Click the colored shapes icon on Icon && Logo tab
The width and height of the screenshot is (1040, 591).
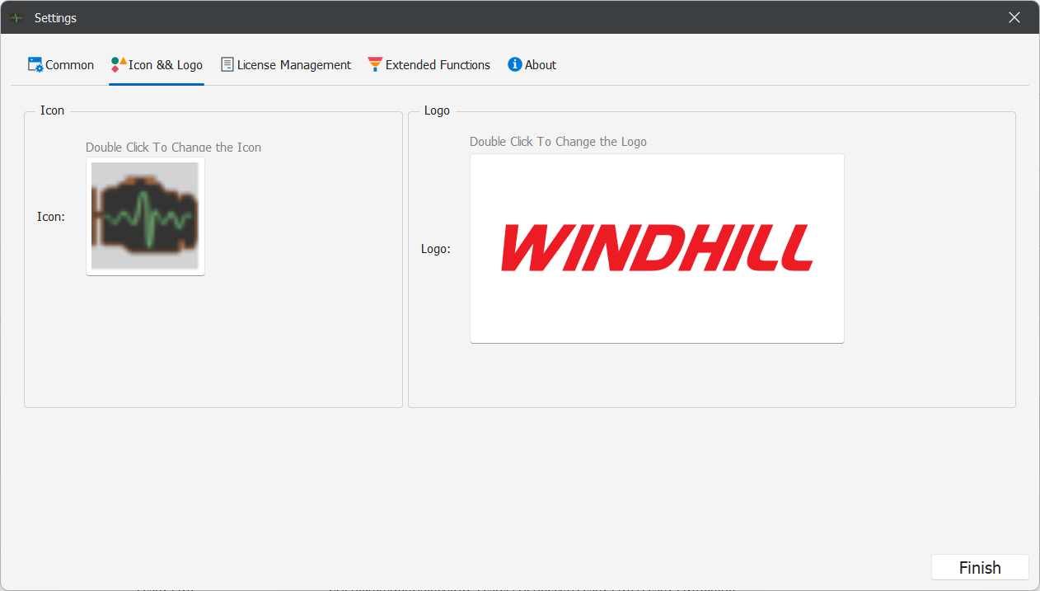click(119, 65)
